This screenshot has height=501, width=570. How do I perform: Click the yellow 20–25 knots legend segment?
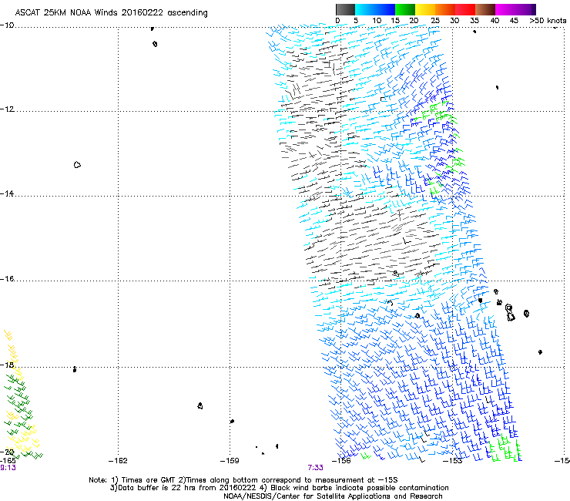(x=425, y=9)
